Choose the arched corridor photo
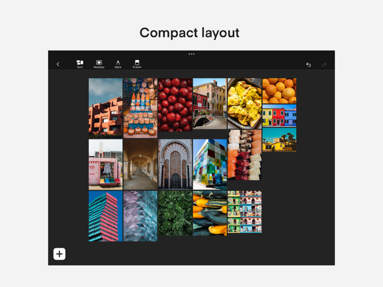Image resolution: width=383 pixels, height=287 pixels. coord(141,164)
